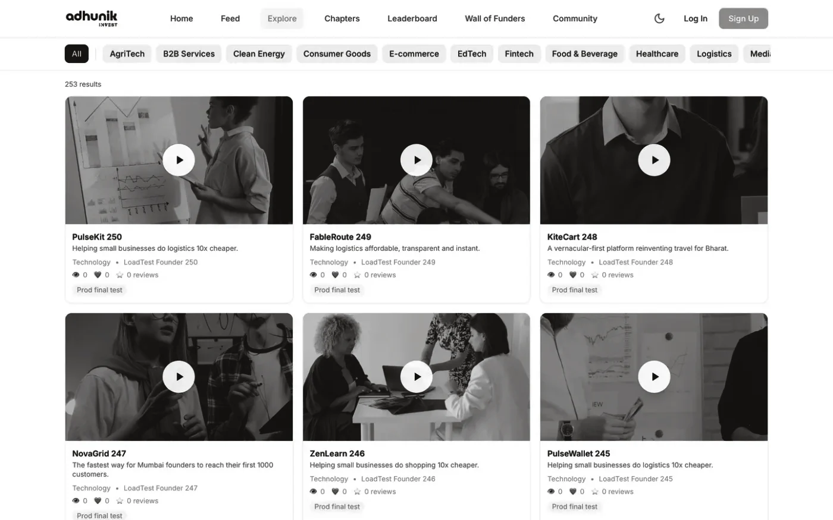This screenshot has height=520, width=833.
Task: Play the NovaGrid 247 video
Action: pos(178,377)
